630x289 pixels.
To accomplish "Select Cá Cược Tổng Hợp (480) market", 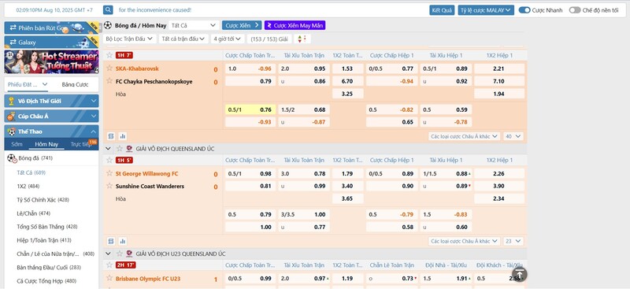I will point(46,281).
